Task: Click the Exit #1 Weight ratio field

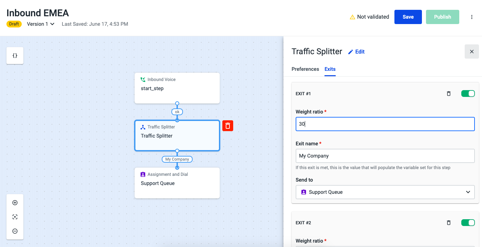Action: coord(385,124)
